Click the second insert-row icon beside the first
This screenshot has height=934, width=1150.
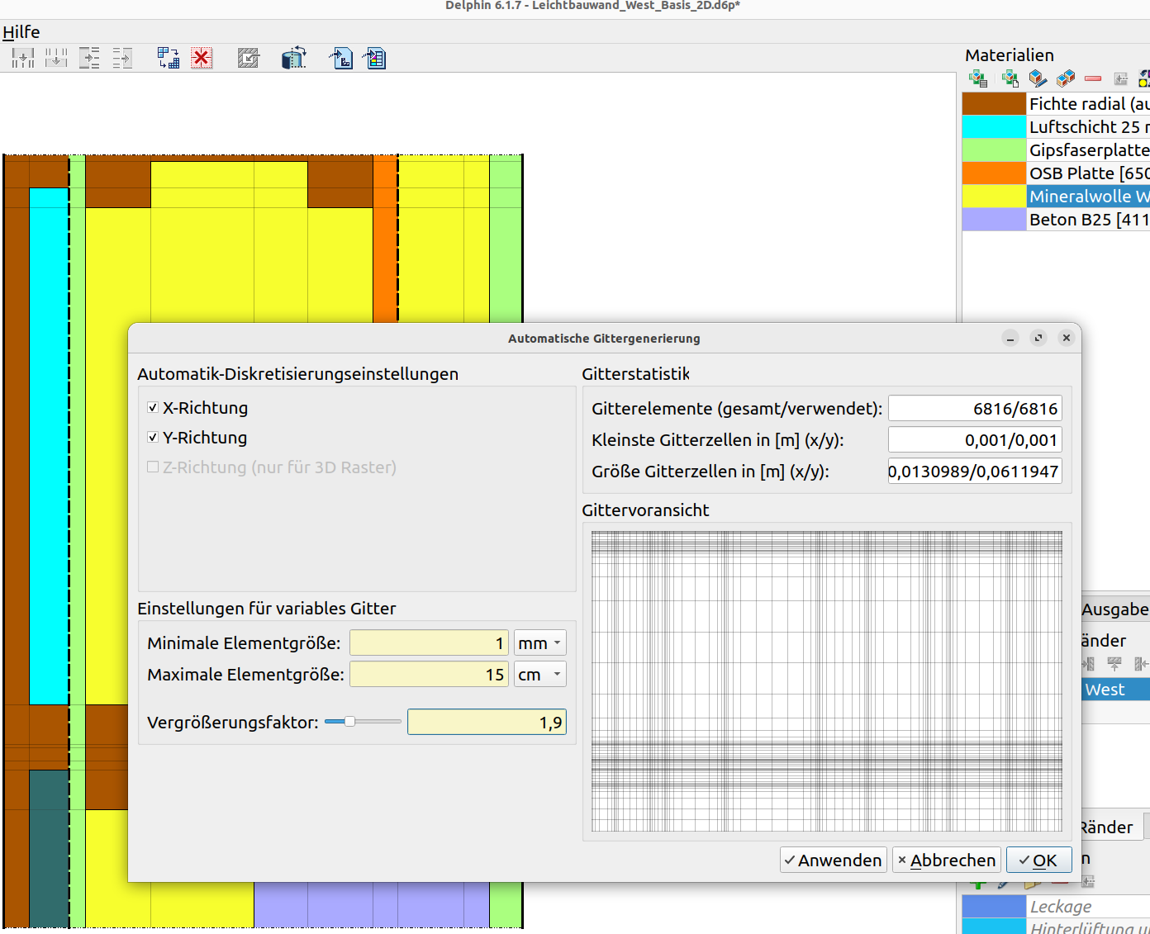pyautogui.click(x=56, y=58)
